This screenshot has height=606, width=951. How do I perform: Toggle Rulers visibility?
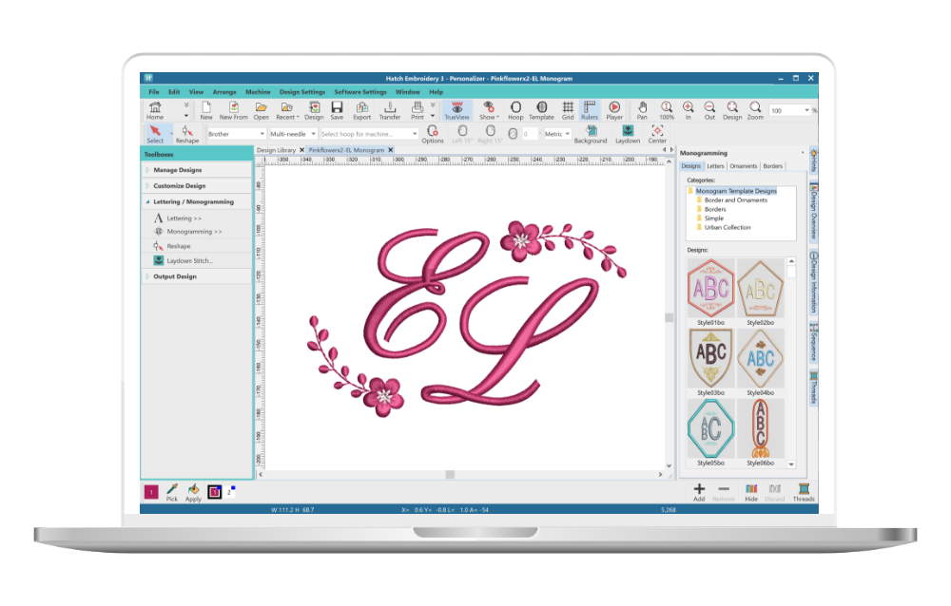click(x=590, y=107)
